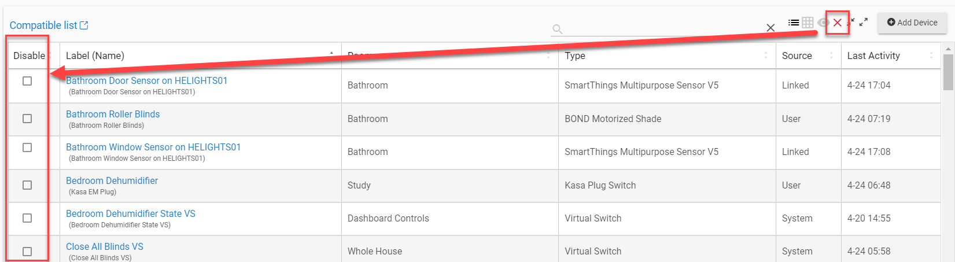Screen dimensions: 955x262
Task: Click the expand arrows icon
Action: tap(864, 22)
